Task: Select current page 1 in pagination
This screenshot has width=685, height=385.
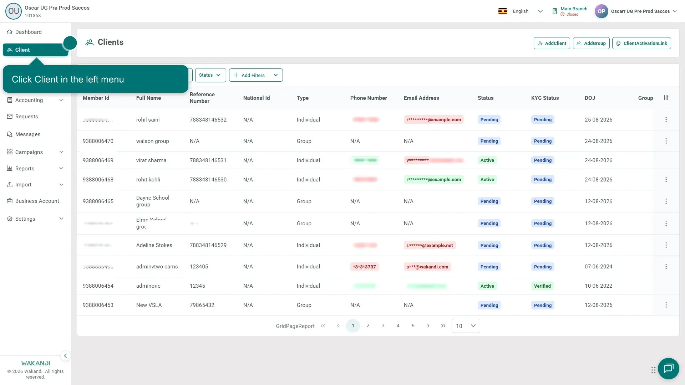Action: click(x=353, y=326)
